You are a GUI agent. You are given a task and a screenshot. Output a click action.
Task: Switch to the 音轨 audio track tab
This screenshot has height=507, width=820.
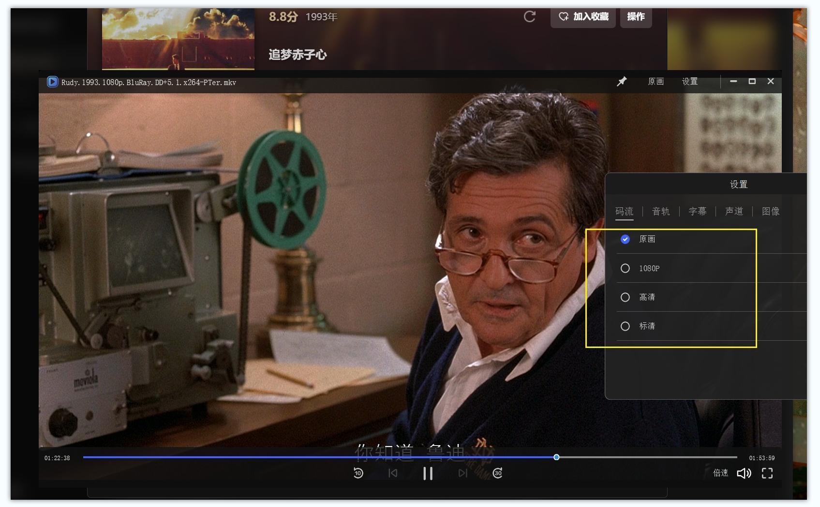coord(661,211)
